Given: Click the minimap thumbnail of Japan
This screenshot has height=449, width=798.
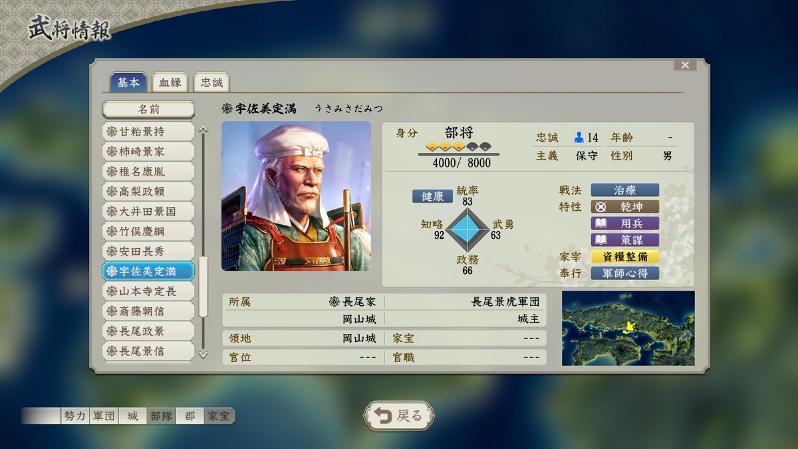Looking at the screenshot, I should click(628, 328).
